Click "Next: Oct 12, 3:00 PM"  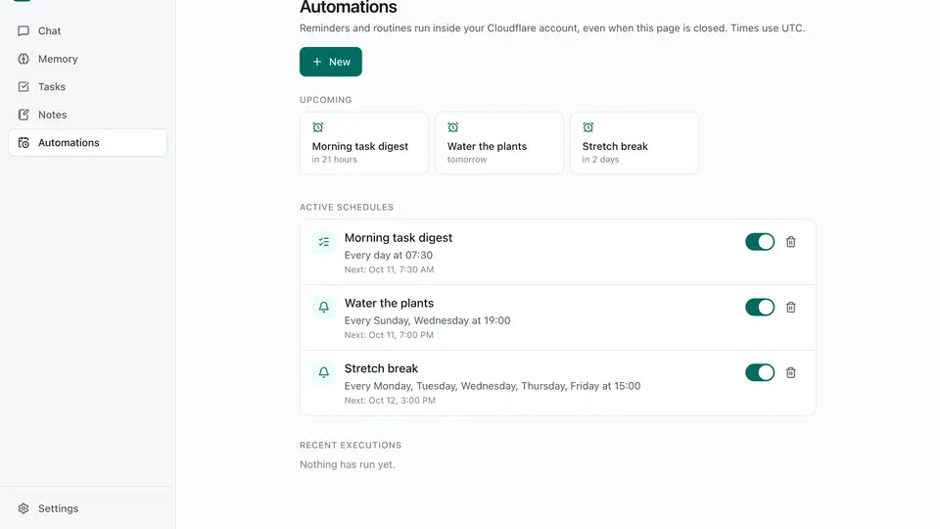(390, 400)
